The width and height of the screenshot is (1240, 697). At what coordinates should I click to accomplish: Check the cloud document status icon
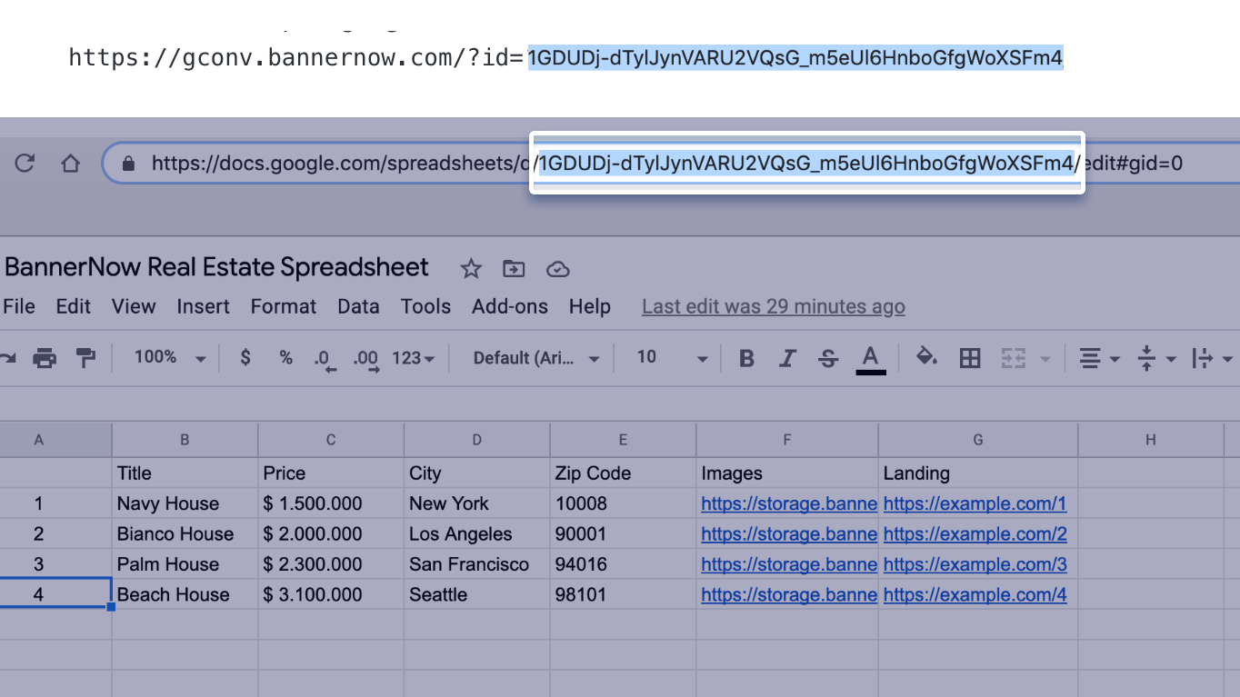(x=557, y=269)
